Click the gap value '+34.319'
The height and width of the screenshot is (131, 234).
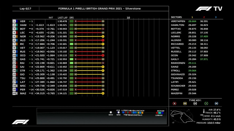pos(39,93)
